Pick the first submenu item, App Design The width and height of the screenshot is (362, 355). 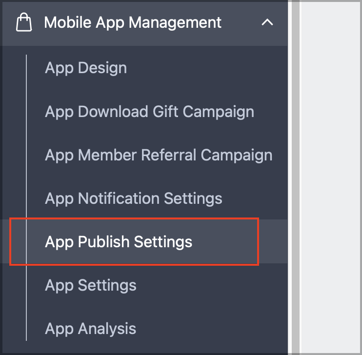[x=86, y=68]
